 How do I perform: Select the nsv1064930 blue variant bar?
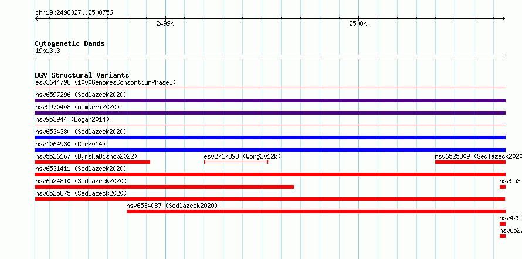tap(270, 150)
